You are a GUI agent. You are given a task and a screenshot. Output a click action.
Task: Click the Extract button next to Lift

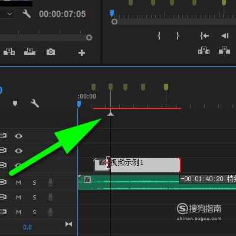[224, 50]
